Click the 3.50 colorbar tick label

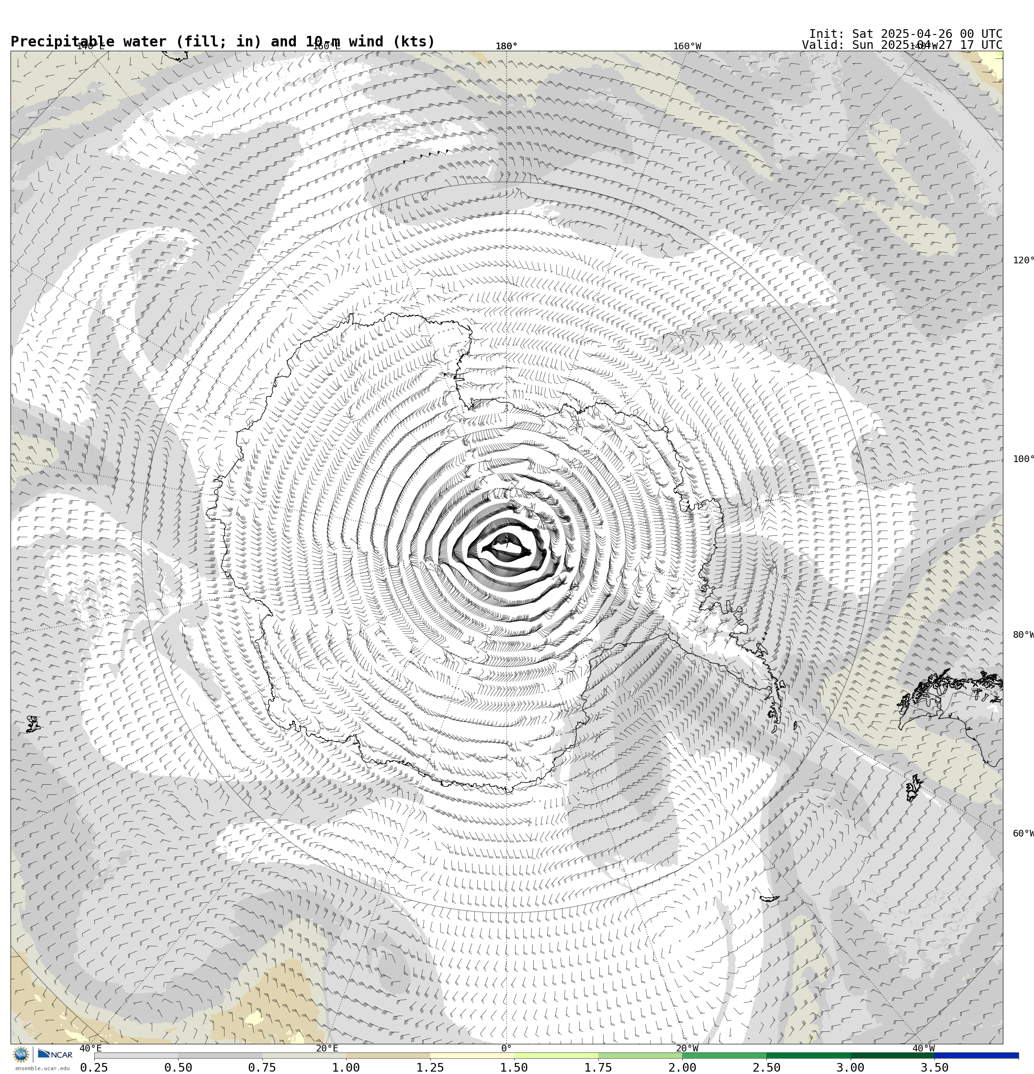[x=935, y=1067]
